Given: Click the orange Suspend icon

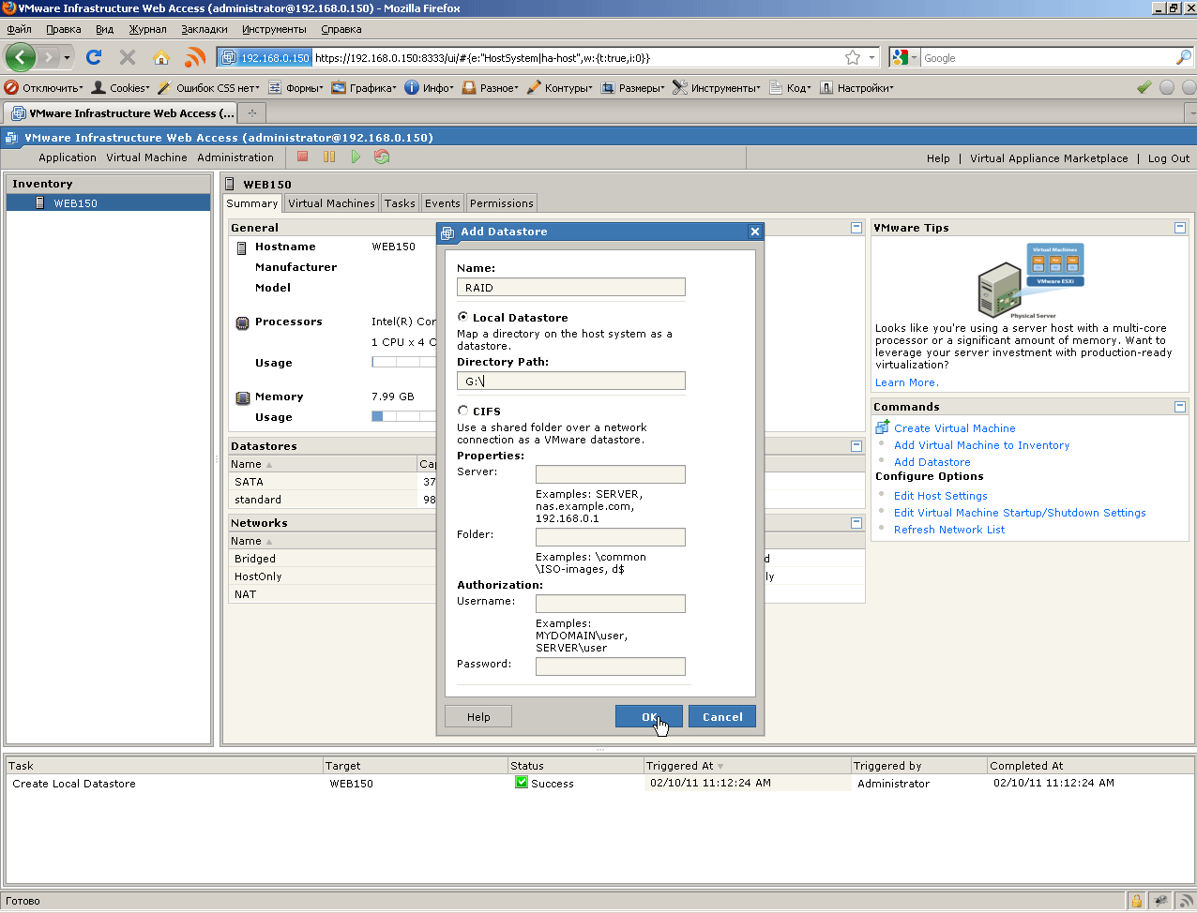Looking at the screenshot, I should point(329,157).
